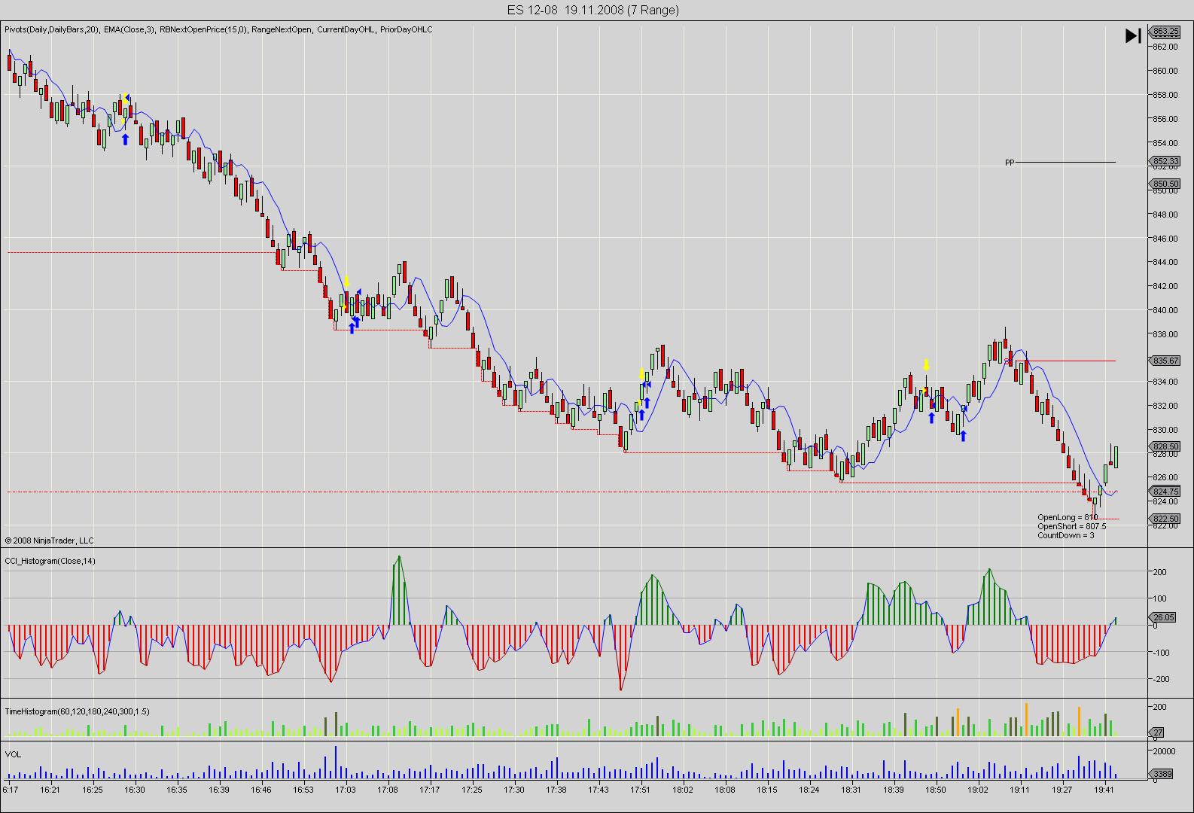Viewport: 1194px width, 813px height.
Task: Click the OpenLong = 810 text
Action: [x=1067, y=517]
